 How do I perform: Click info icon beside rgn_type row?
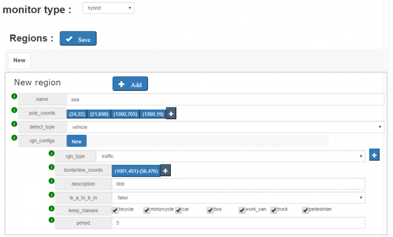pos(52,153)
